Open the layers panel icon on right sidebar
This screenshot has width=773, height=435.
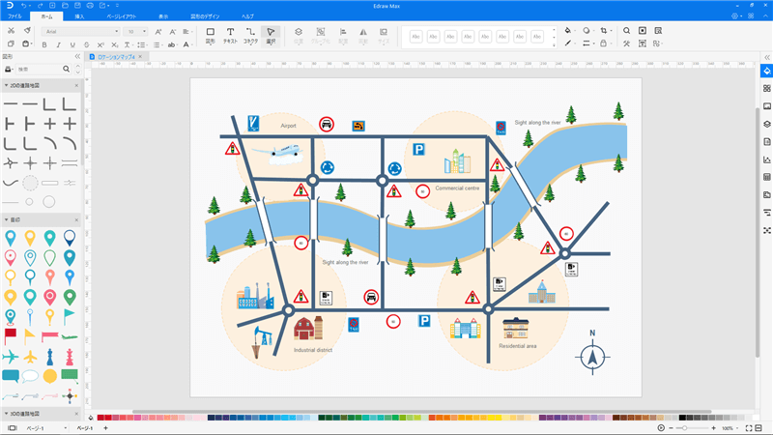[x=766, y=124]
